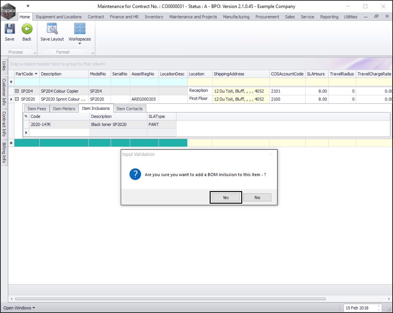
Task: Select the Item Inclusions tab
Action: click(x=96, y=108)
